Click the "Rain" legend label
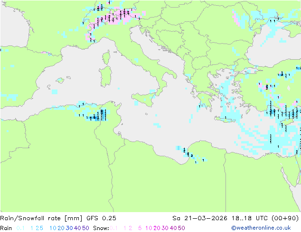Screen dimensions: 301x232 (6, 228)
